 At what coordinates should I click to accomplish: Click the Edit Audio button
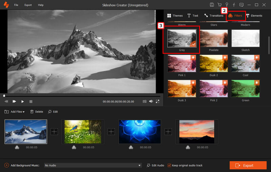pyautogui.click(x=155, y=165)
